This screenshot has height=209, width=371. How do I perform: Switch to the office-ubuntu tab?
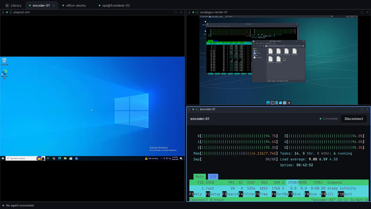[x=74, y=6]
